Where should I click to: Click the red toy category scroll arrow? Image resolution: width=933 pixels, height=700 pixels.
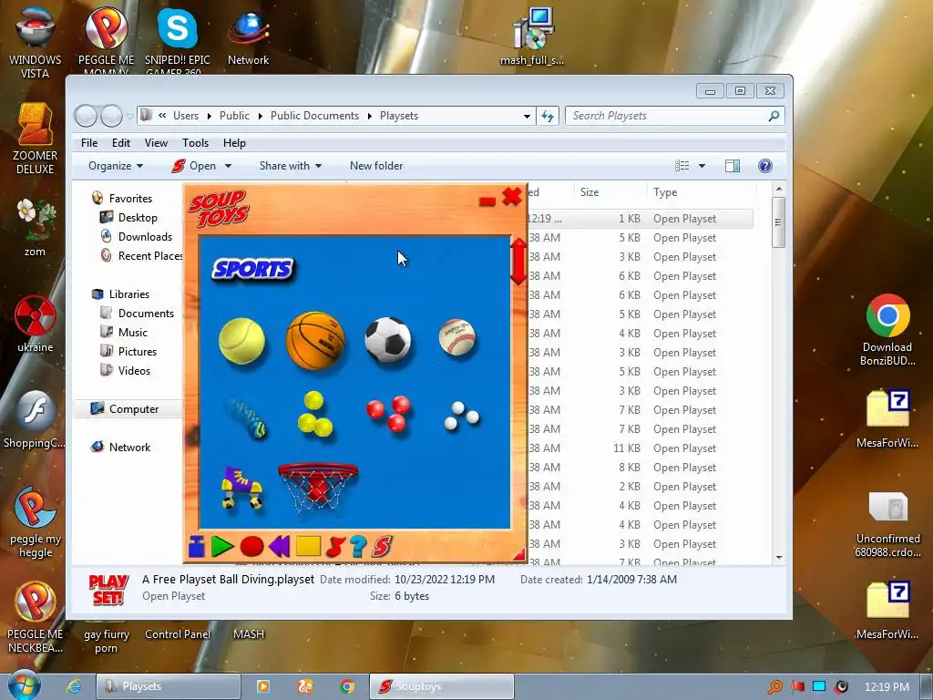[x=518, y=261]
